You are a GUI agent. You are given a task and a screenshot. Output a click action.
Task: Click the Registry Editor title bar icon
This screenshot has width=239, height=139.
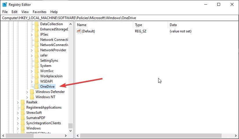[5, 5]
